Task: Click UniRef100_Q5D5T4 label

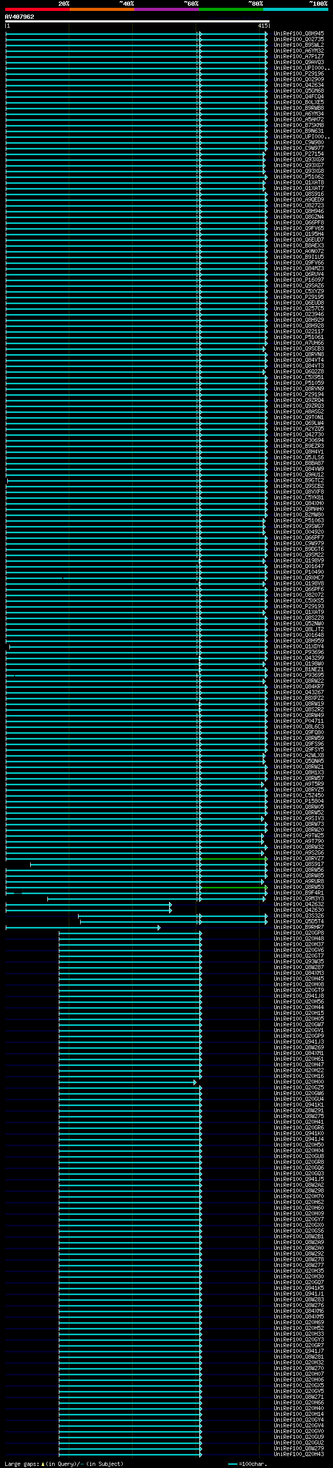Action: [299, 922]
